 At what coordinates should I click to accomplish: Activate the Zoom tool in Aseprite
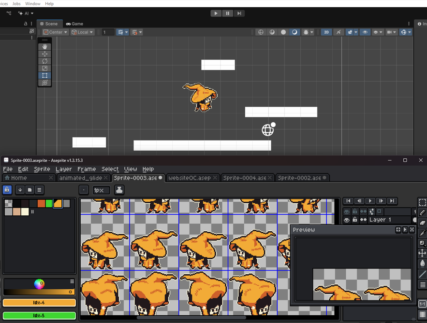pyautogui.click(x=422, y=243)
